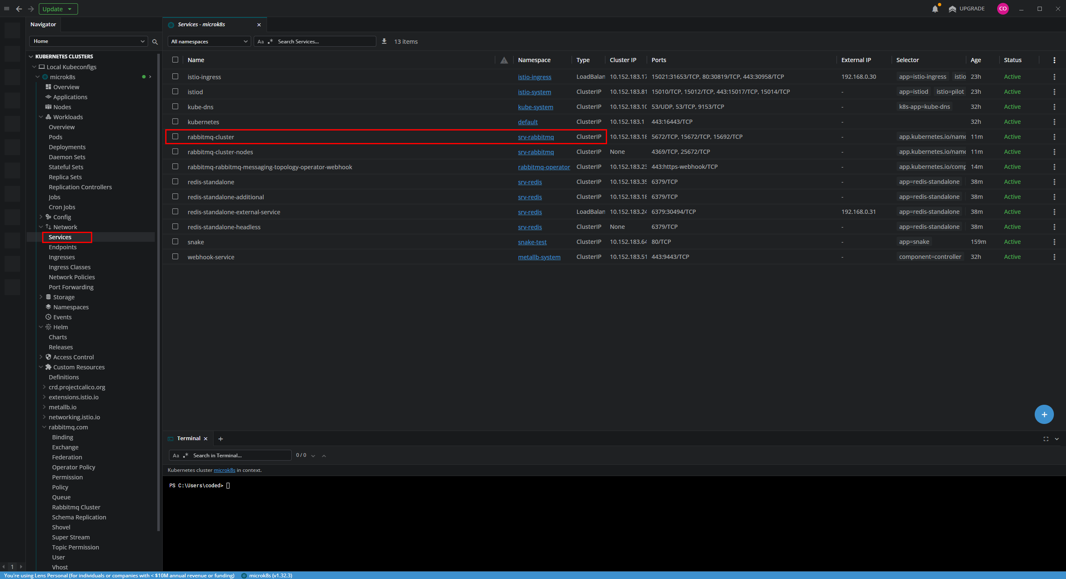
Task: Open kebab menu for snake row
Action: point(1054,242)
